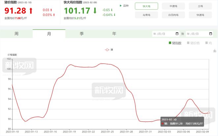Toggle the 鸡 legend series
Image resolution: width=218 pixels, height=136 pixels.
click(x=208, y=43)
